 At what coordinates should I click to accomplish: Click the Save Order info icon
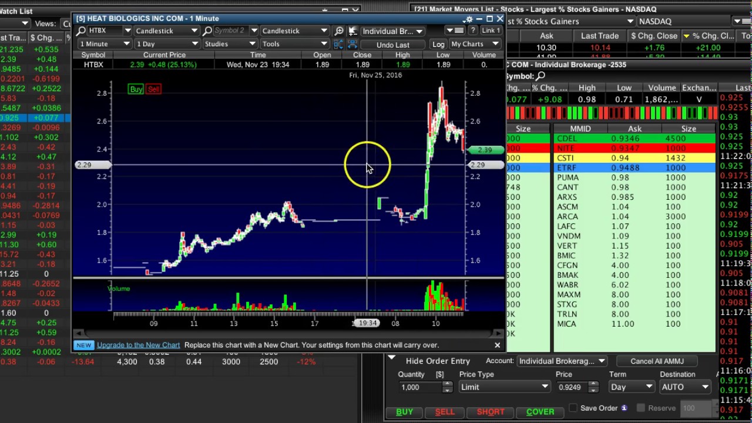(624, 408)
